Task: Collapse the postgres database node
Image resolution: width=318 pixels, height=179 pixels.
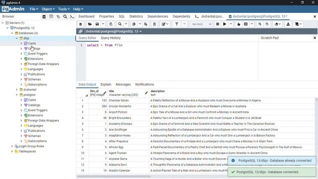Action: click(x=16, y=95)
